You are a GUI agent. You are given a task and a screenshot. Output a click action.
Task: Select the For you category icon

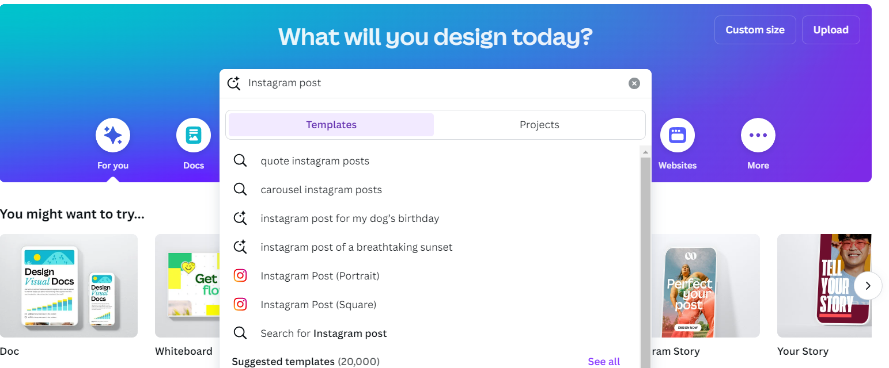[x=112, y=135]
